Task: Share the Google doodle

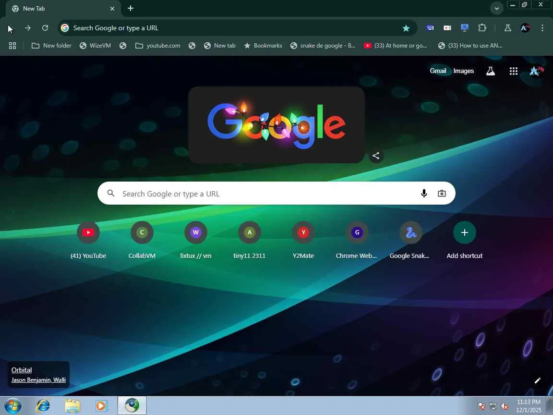Action: point(376,156)
